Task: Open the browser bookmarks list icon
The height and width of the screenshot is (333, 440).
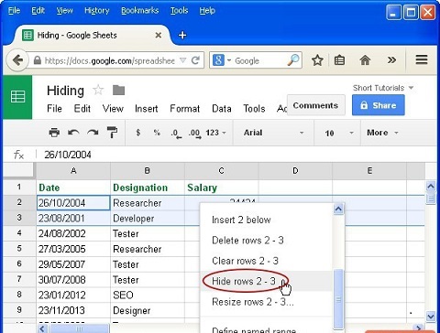Action: click(x=339, y=60)
